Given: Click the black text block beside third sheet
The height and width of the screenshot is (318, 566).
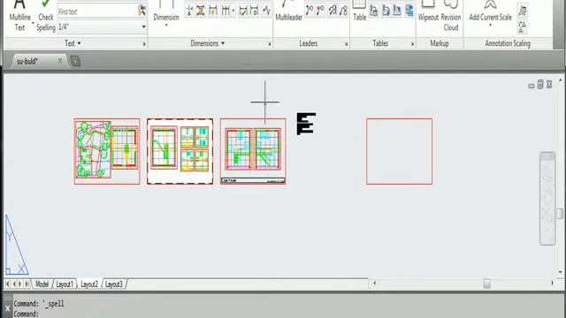Looking at the screenshot, I should (306, 124).
